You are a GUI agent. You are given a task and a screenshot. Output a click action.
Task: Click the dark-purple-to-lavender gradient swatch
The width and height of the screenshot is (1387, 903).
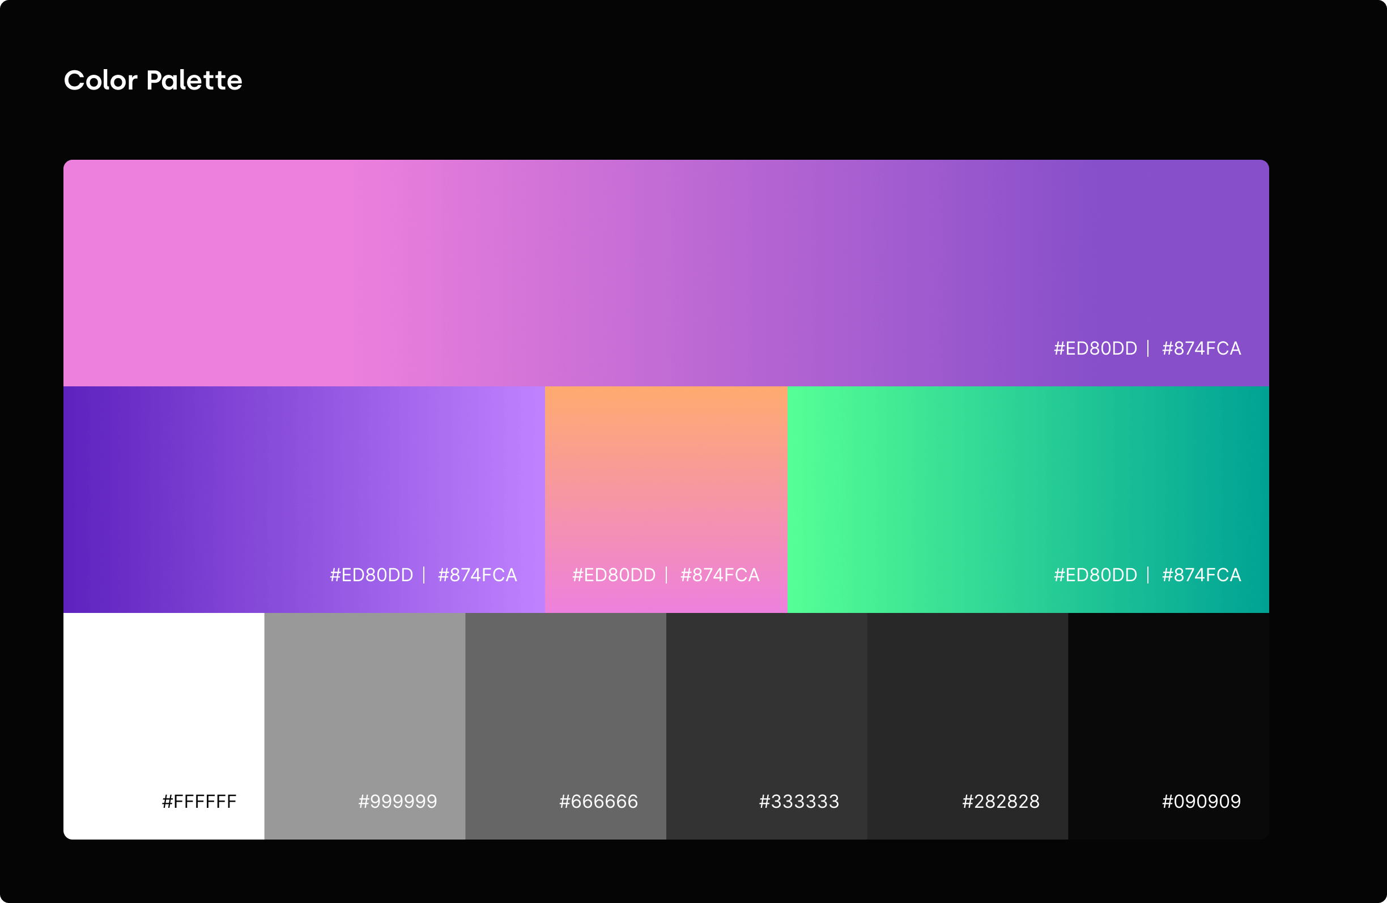[x=304, y=499]
